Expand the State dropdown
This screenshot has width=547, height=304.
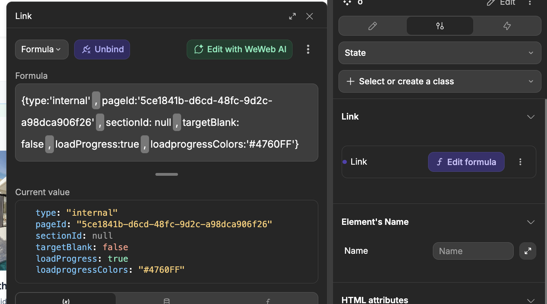(x=440, y=53)
